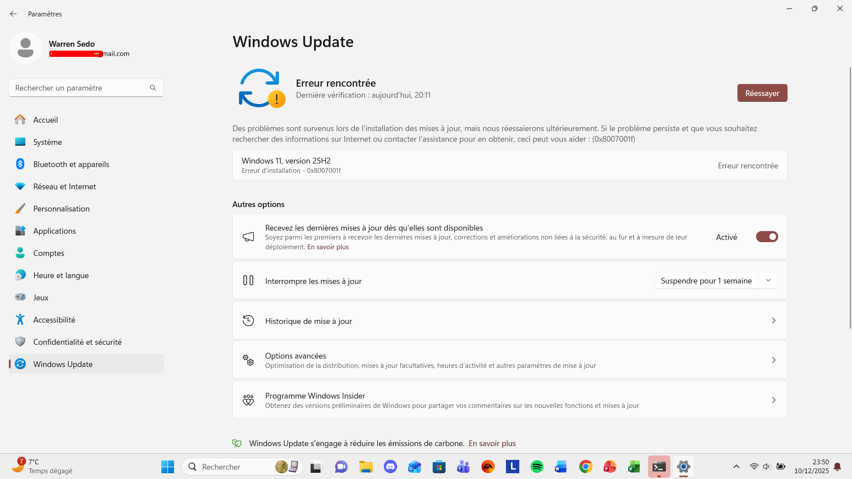Expand Historique de mise à jour
The width and height of the screenshot is (852, 479).
774,320
